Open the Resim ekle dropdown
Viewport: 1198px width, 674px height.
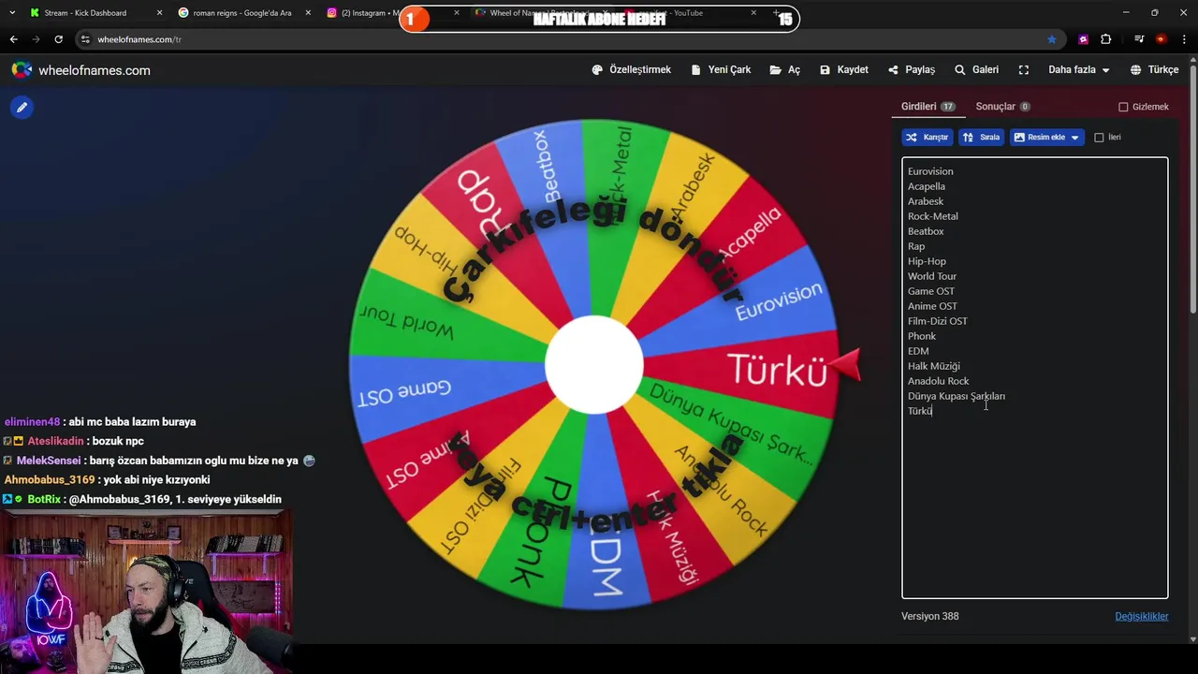[x=1046, y=138]
